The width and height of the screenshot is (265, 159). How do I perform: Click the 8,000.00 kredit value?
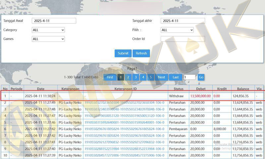click(x=220, y=129)
